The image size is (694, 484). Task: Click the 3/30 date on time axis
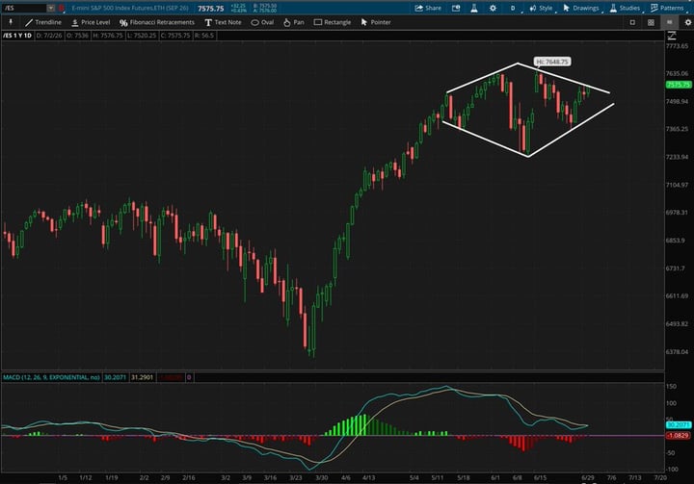321,477
